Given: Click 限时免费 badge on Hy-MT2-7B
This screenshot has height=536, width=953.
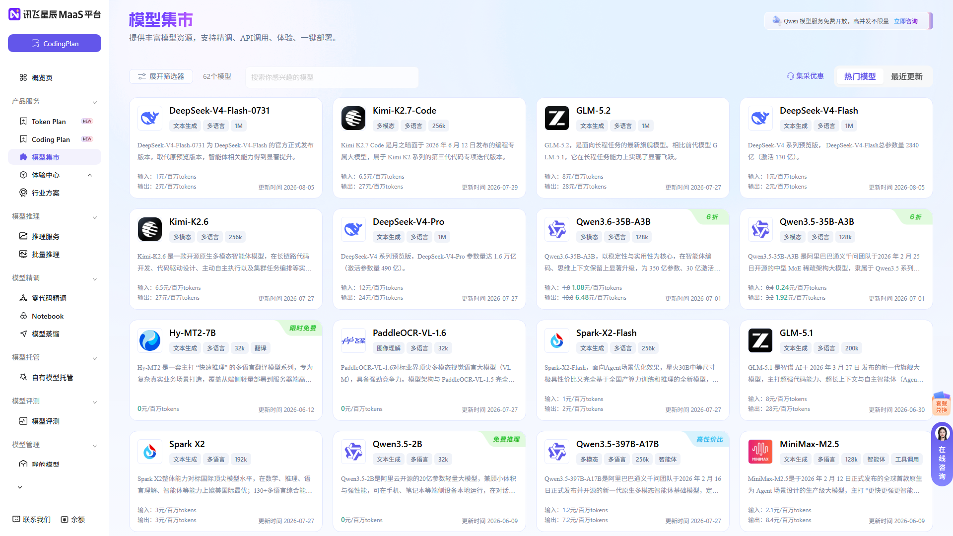Looking at the screenshot, I should pyautogui.click(x=302, y=328).
